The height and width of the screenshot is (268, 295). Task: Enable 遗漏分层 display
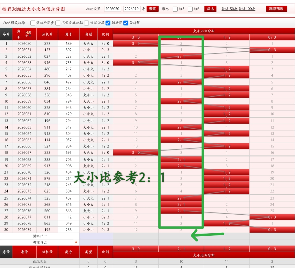[x=87, y=23]
